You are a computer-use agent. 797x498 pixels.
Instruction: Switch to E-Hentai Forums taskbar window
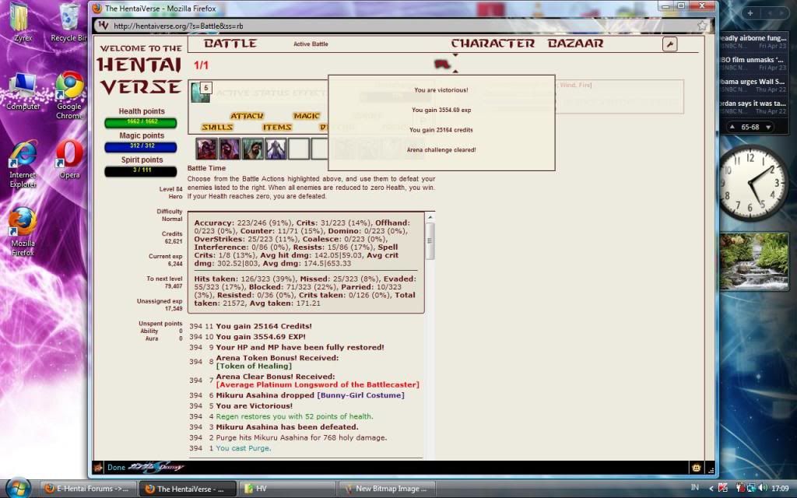pyautogui.click(x=86, y=489)
